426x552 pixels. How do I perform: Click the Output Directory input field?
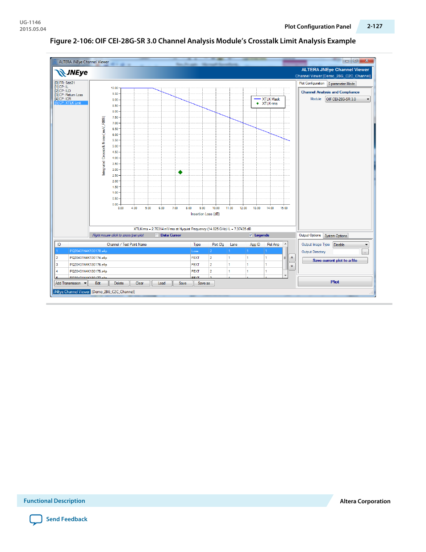tap(346, 252)
